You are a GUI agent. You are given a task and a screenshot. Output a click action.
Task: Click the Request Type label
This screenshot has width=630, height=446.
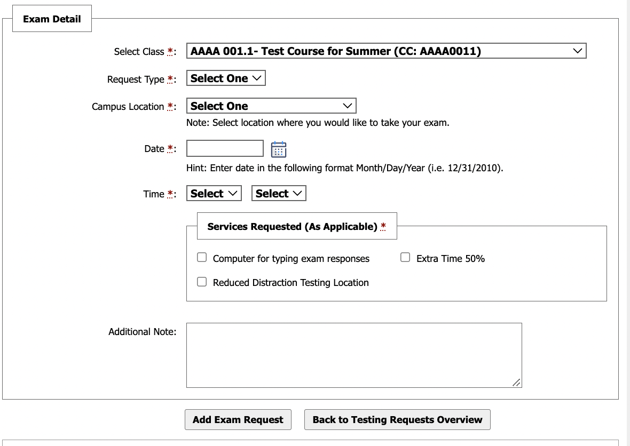click(x=141, y=79)
